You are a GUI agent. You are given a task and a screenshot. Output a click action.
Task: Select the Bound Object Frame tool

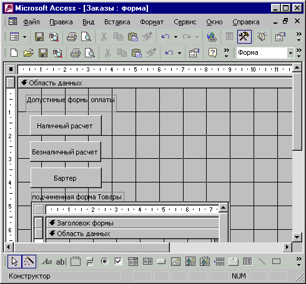click(205, 262)
